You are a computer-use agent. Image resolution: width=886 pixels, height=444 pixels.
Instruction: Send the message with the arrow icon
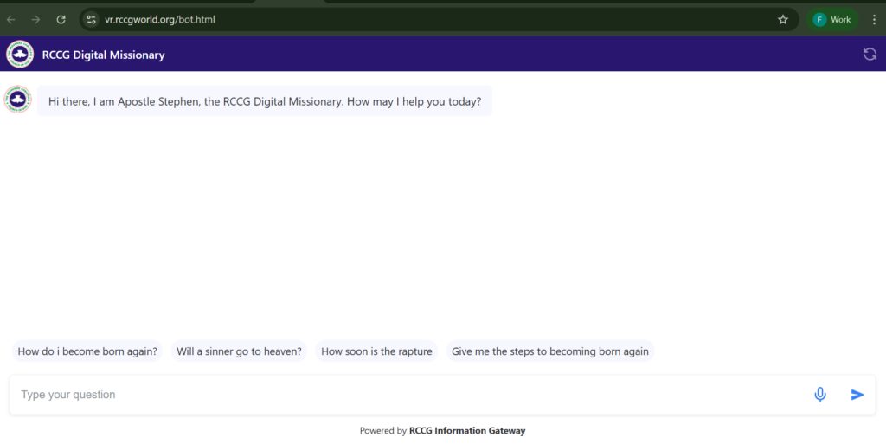pyautogui.click(x=857, y=395)
